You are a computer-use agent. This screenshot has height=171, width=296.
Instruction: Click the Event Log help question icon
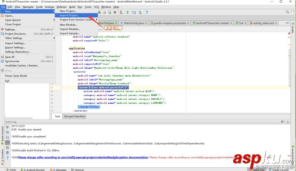(x=7, y=158)
